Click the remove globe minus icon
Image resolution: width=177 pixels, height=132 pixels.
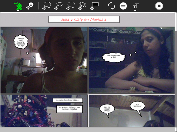123,6
